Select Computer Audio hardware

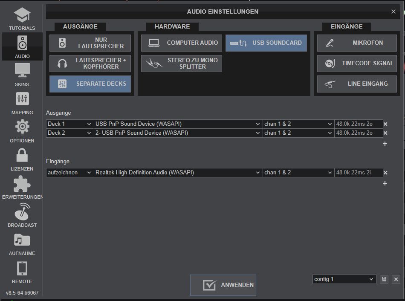(181, 43)
